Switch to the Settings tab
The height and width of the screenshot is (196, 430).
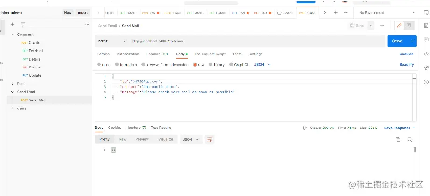click(x=255, y=54)
